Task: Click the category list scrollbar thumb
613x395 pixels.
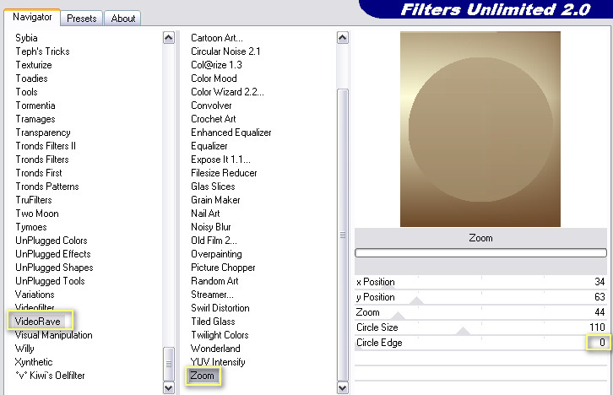Action: [x=169, y=364]
